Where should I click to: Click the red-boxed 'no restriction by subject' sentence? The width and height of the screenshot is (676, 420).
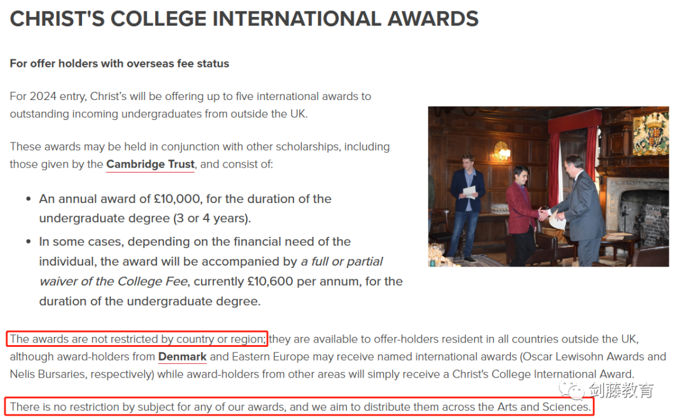300,407
